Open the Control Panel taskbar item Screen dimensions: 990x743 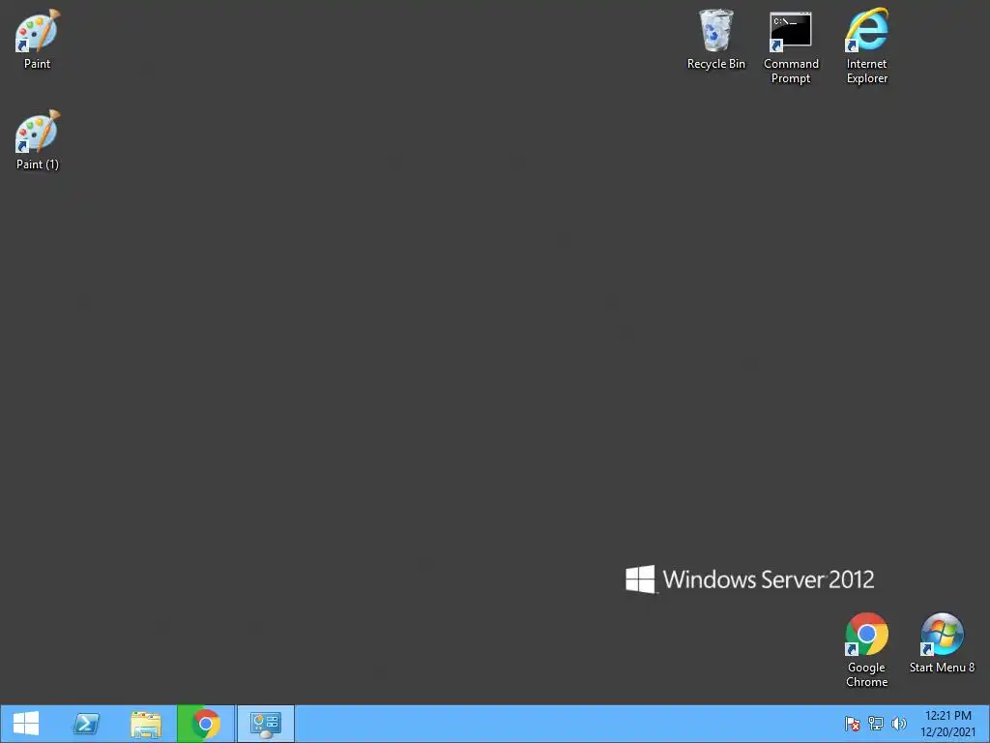point(265,724)
